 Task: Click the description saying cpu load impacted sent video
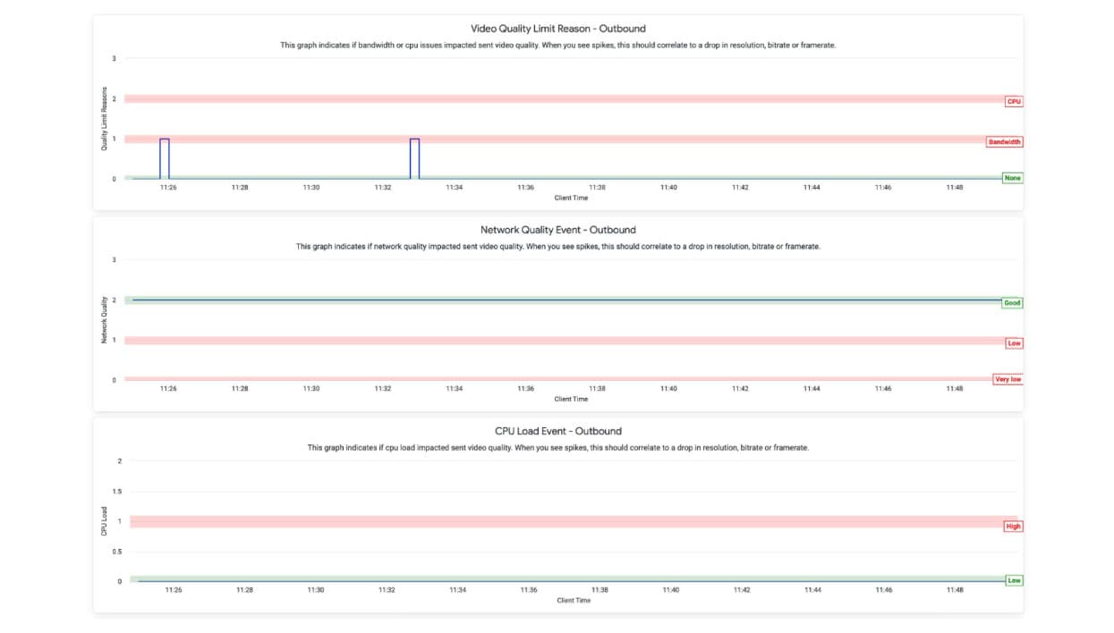point(557,447)
